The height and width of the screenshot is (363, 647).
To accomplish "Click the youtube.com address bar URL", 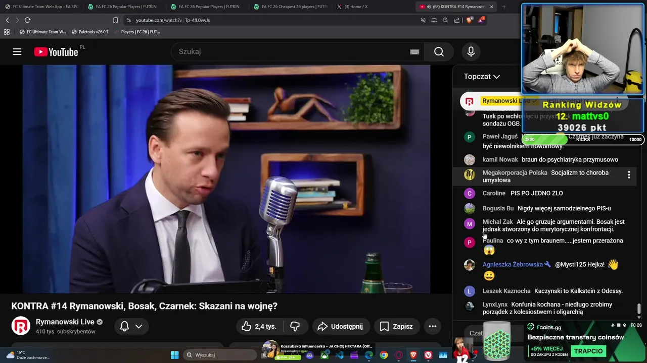I will 173,20.
